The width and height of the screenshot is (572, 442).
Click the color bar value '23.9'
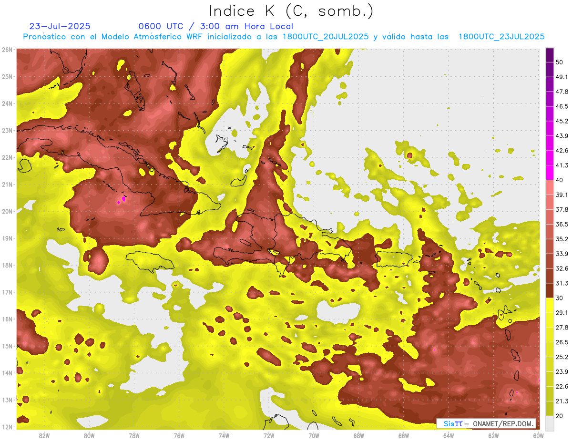[562, 371]
